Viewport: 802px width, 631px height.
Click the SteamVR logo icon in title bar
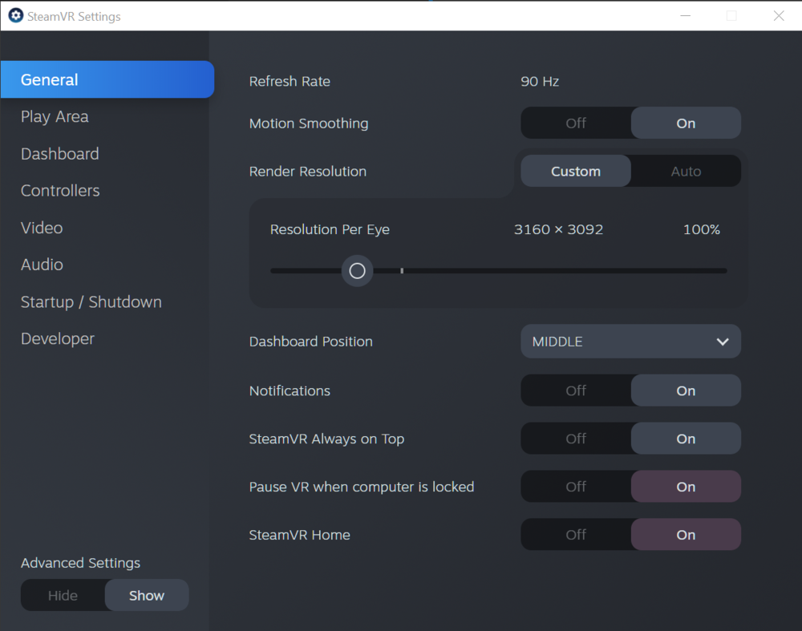tap(15, 15)
